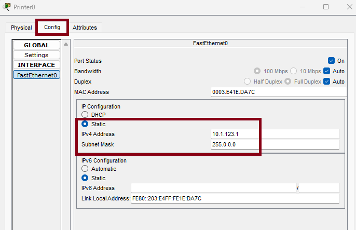Click the MAC Address field
356x230 pixels.
click(x=279, y=92)
